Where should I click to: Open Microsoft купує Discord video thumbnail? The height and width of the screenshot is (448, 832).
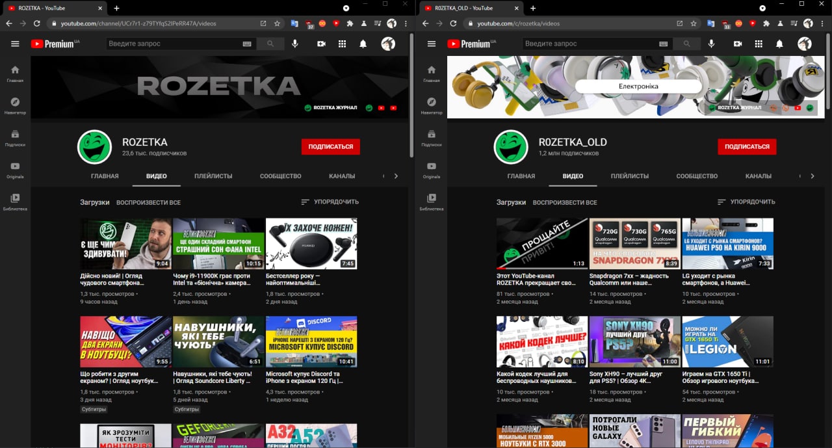[x=311, y=342]
